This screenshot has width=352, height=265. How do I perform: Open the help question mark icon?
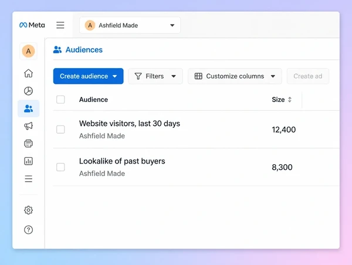(x=28, y=230)
